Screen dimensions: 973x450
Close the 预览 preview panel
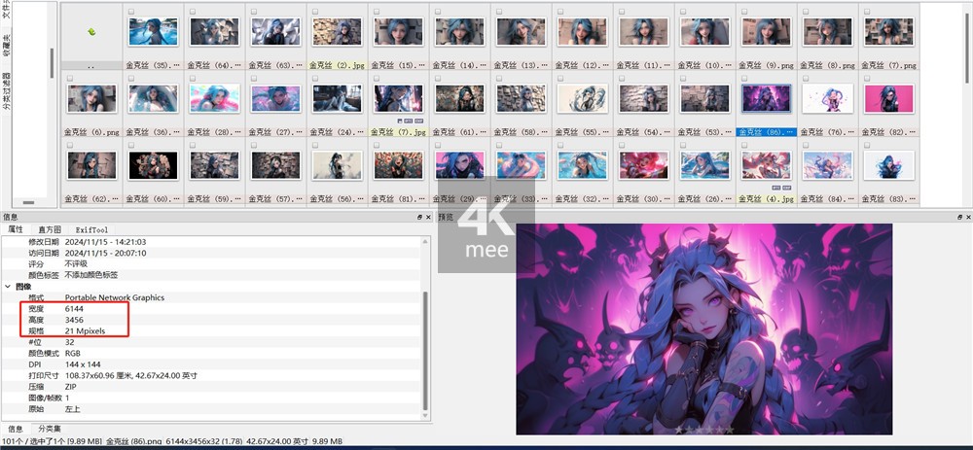(967, 217)
